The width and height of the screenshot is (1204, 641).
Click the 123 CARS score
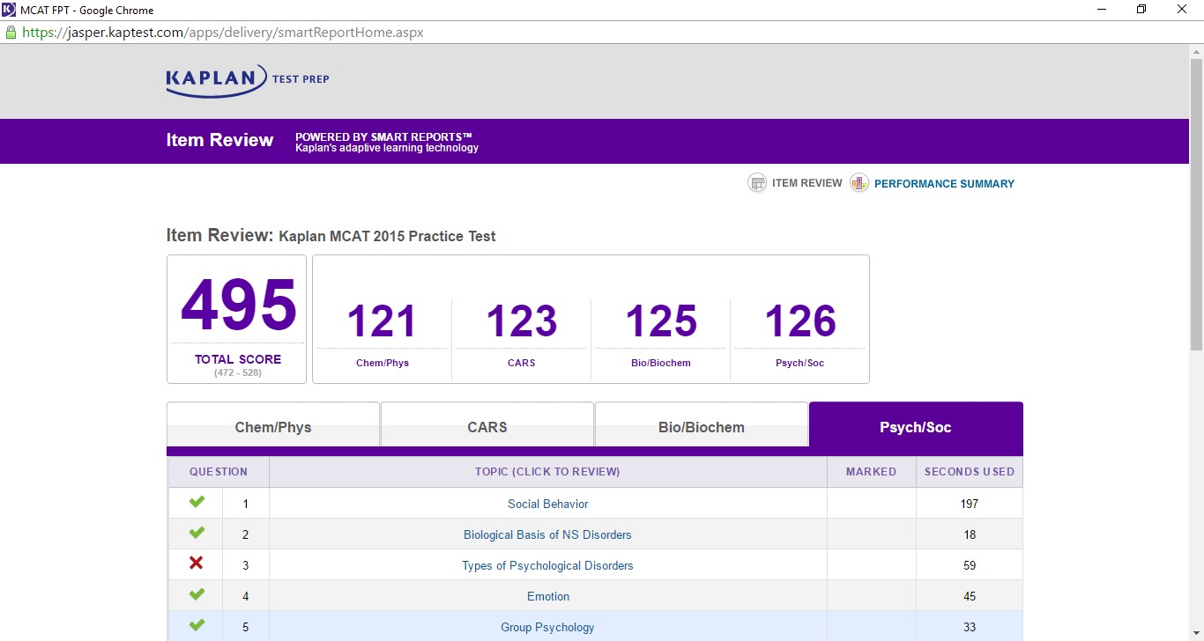[522, 321]
